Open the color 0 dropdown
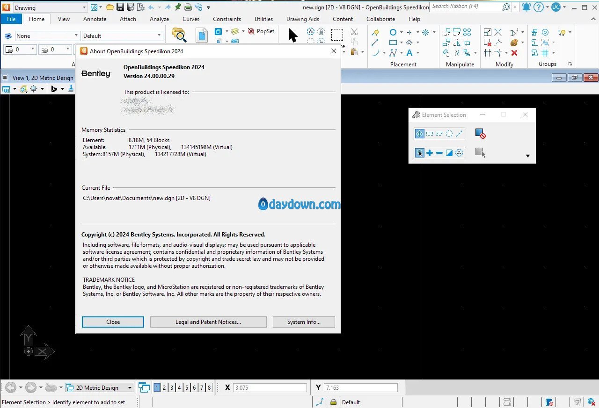599x408 pixels. click(33, 49)
